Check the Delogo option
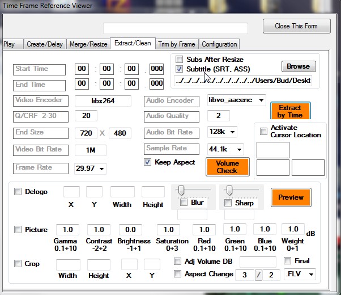The image size is (341, 295). [x=18, y=192]
